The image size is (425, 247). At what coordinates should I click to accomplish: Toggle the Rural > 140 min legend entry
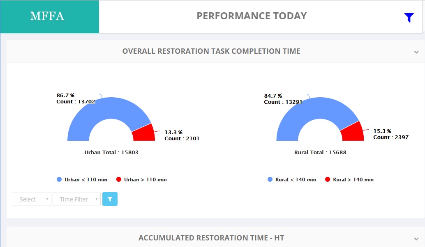pos(349,180)
